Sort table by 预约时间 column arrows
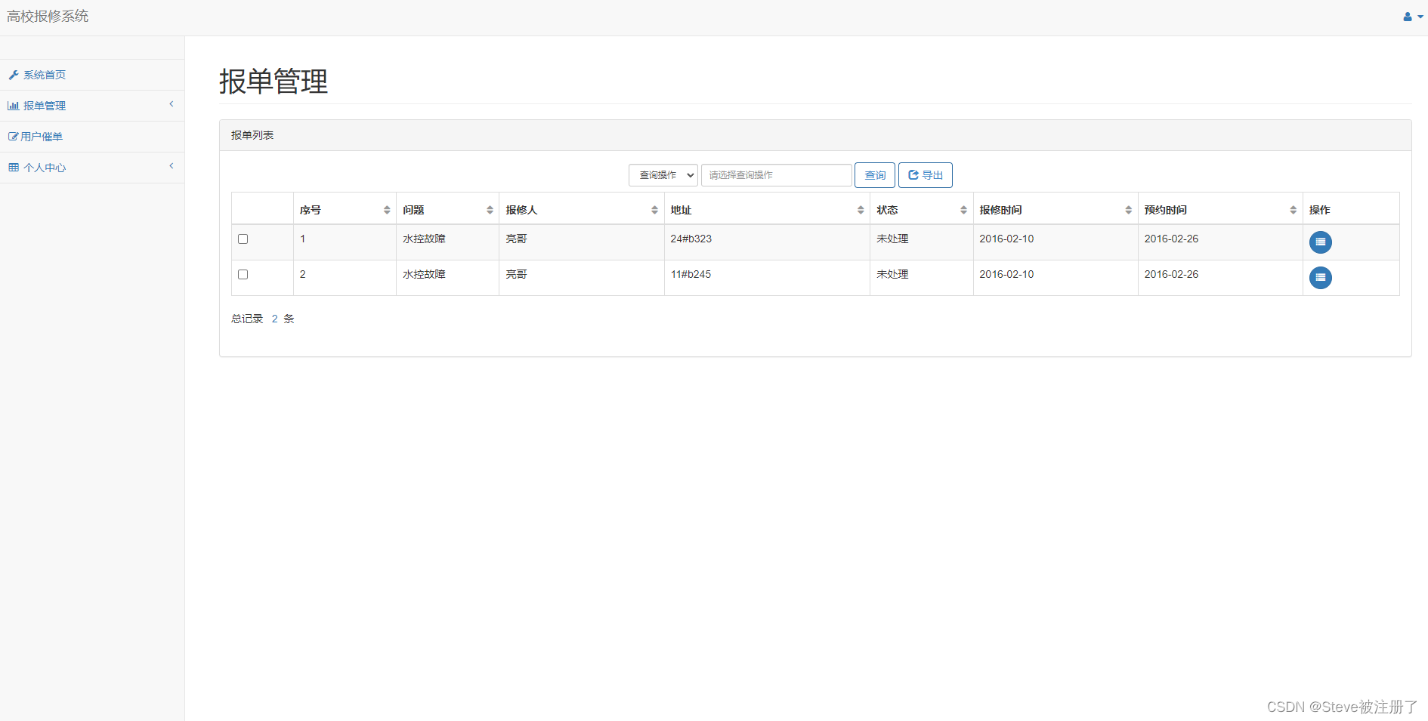The width and height of the screenshot is (1428, 721). [x=1293, y=210]
